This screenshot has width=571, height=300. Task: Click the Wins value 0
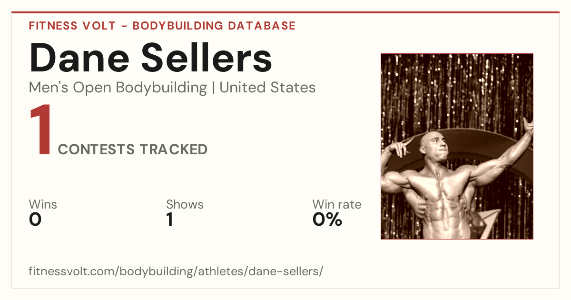35,220
